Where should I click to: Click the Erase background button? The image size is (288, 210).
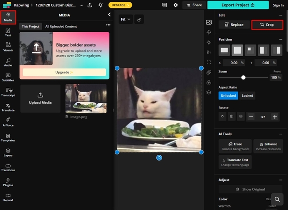tap(235, 146)
